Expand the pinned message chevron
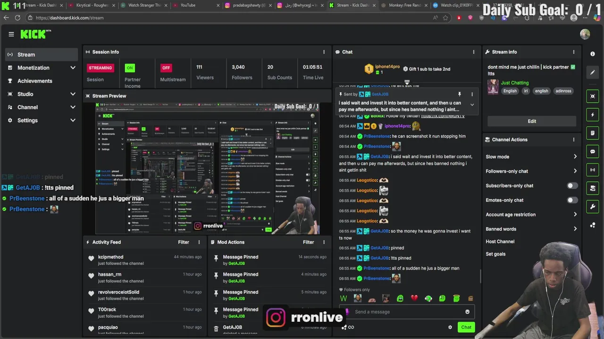 point(472,105)
